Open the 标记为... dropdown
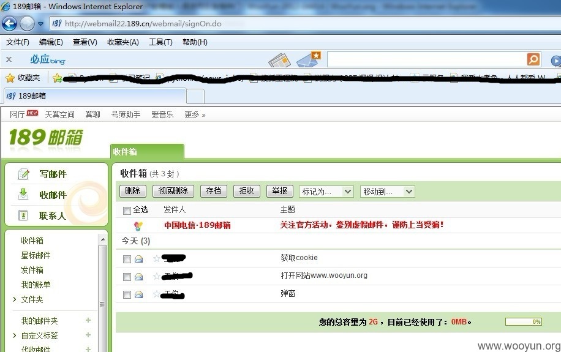 coord(326,192)
